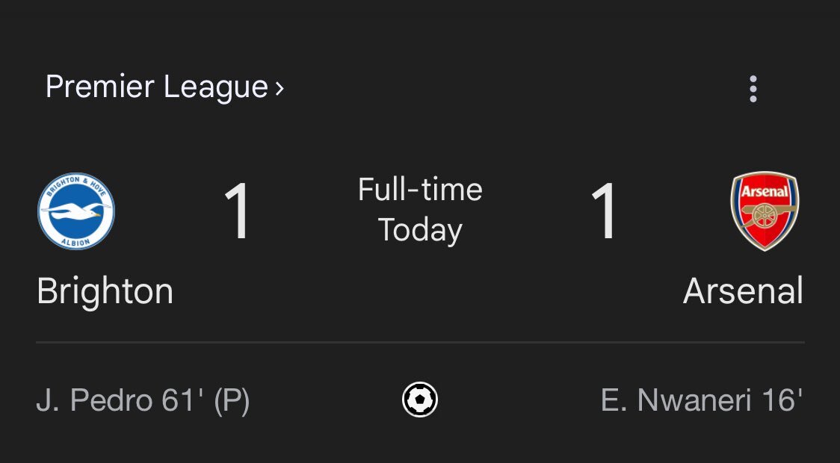
Task: Open the Premier League competition link
Action: (x=156, y=87)
